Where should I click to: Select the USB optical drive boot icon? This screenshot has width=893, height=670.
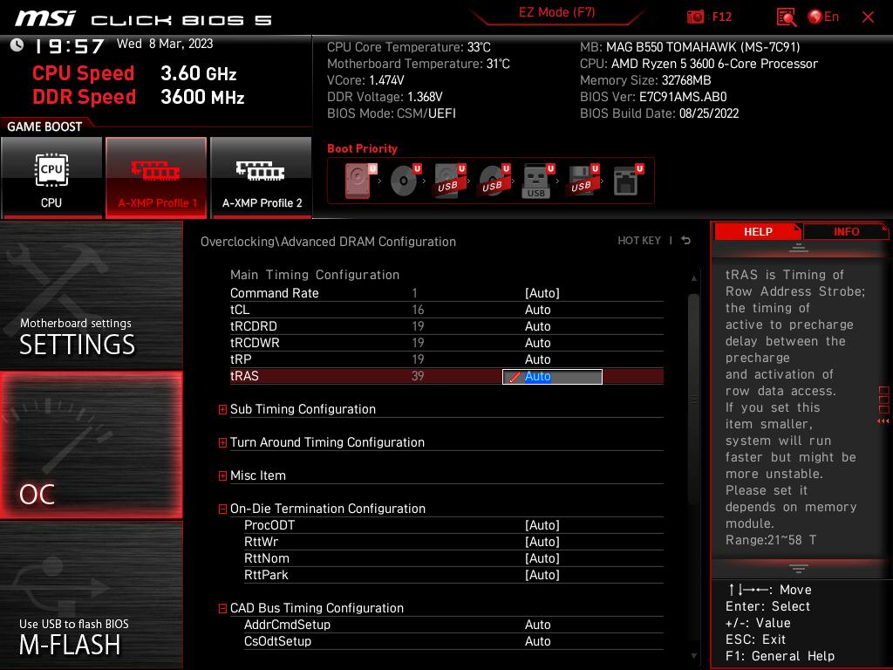[494, 181]
